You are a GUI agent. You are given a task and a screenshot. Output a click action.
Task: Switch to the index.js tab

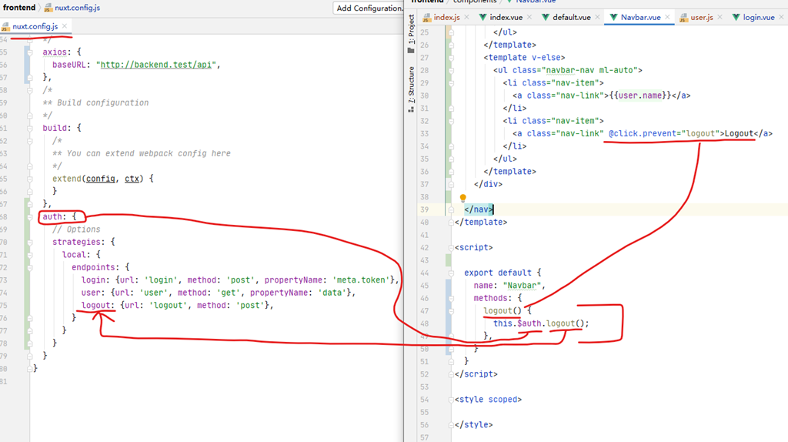click(x=446, y=17)
